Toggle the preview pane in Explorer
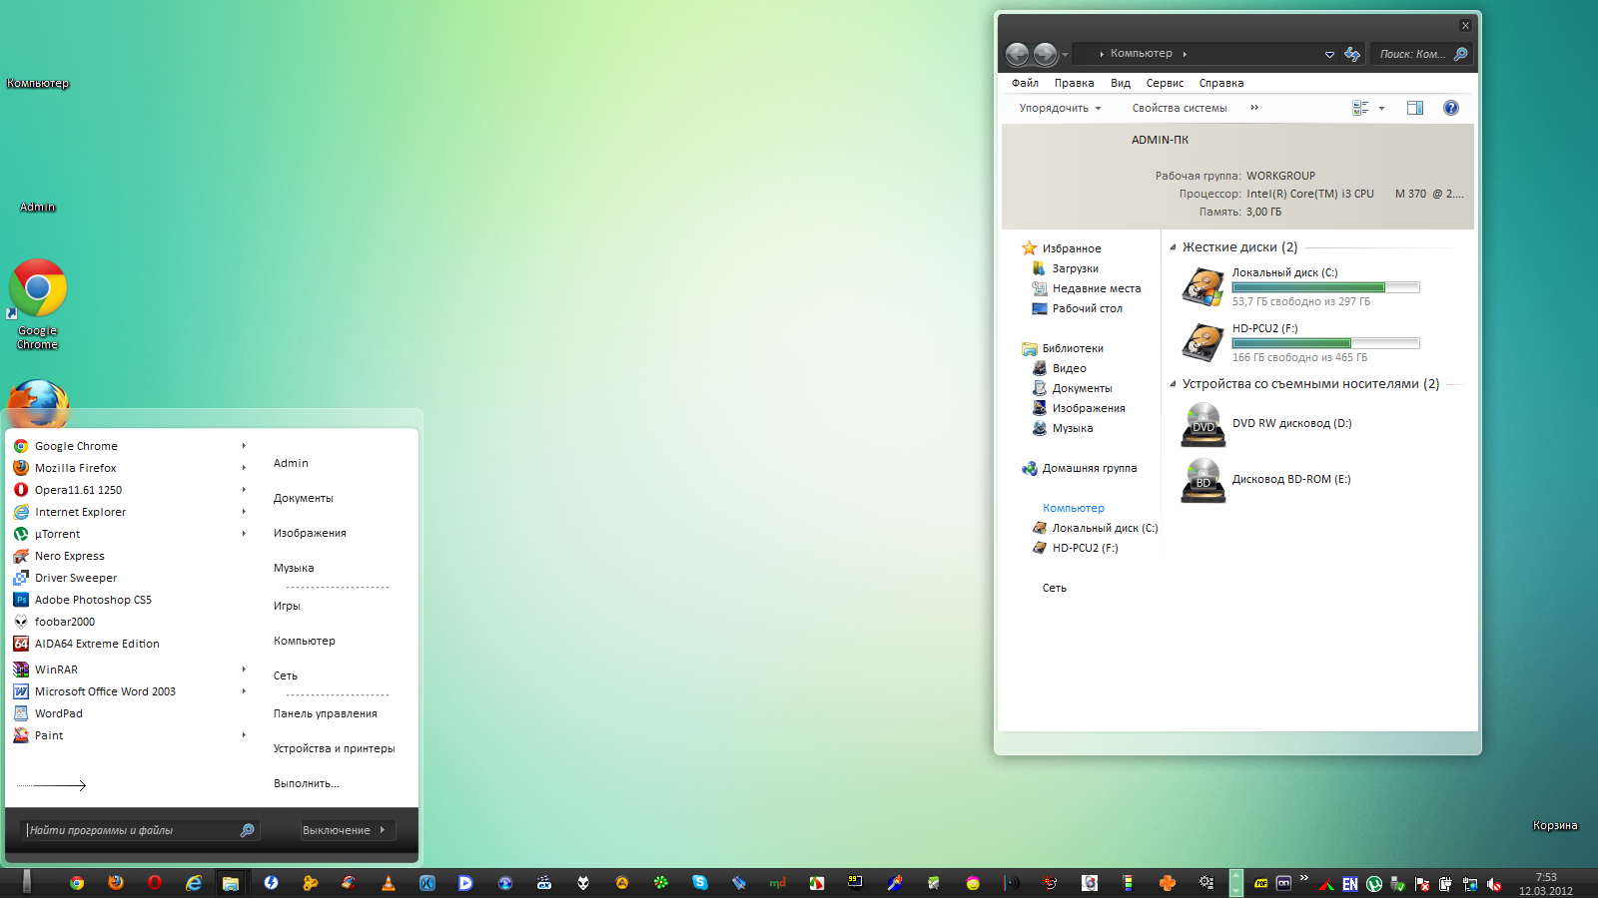The image size is (1598, 898). coord(1414,108)
